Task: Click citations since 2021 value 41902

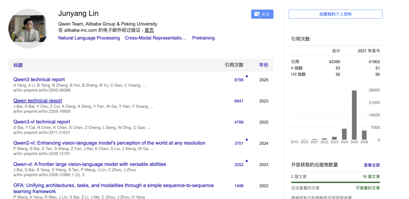Action: coord(374,62)
